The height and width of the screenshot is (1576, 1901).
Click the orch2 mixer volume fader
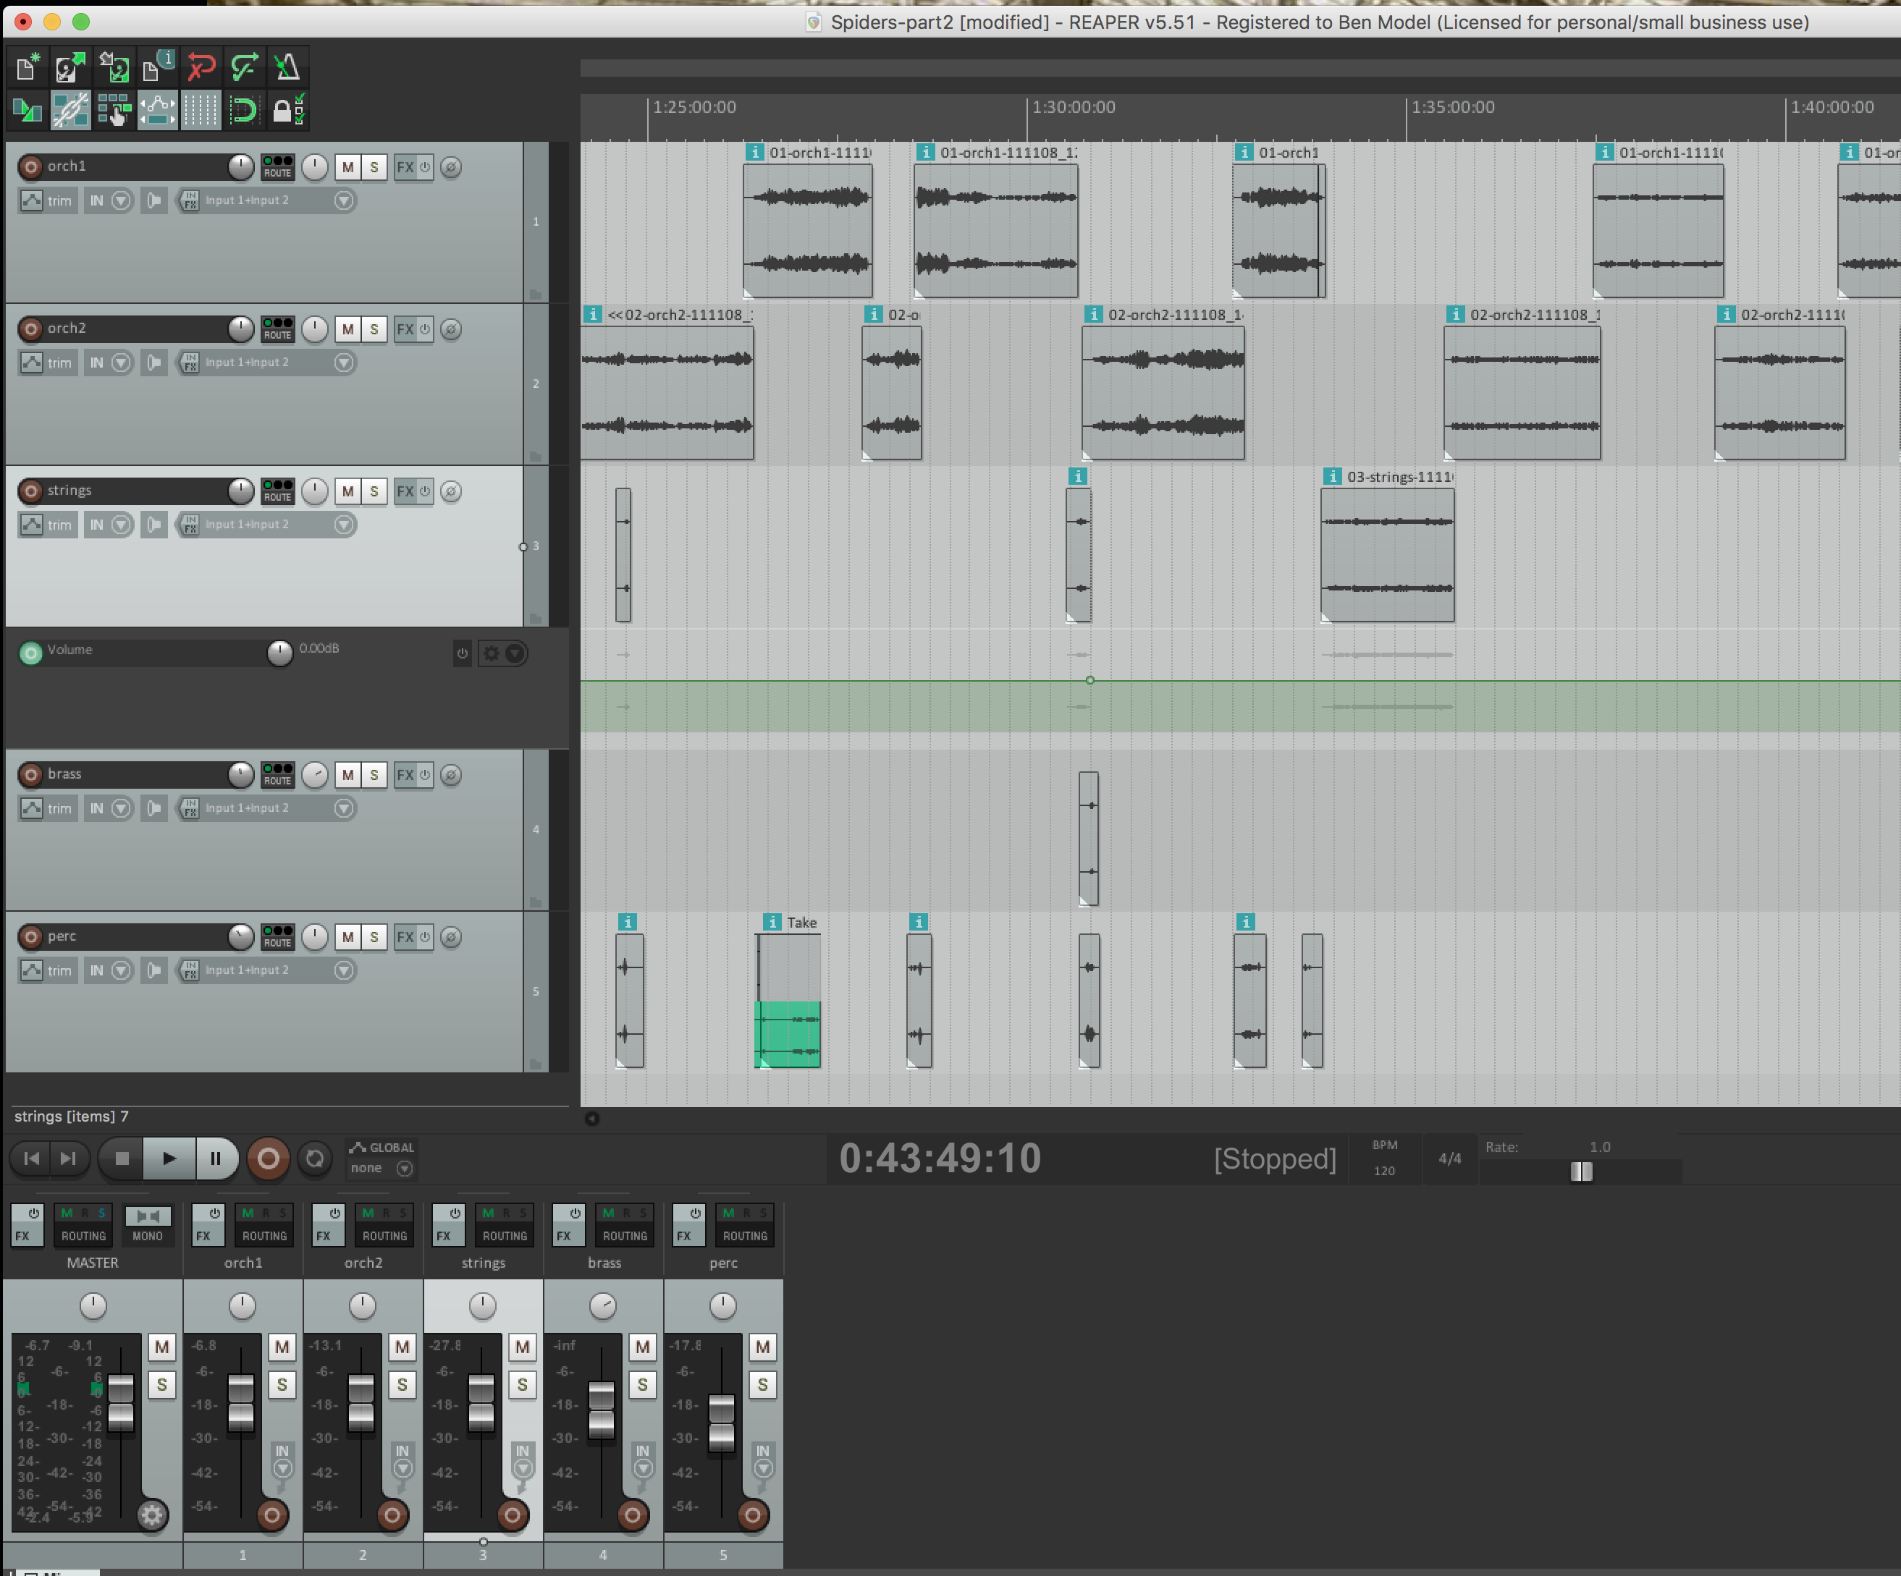(361, 1403)
